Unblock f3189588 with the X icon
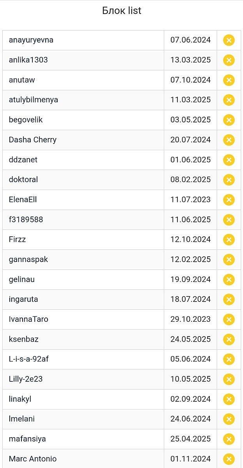This screenshot has height=468, width=243. point(229,220)
